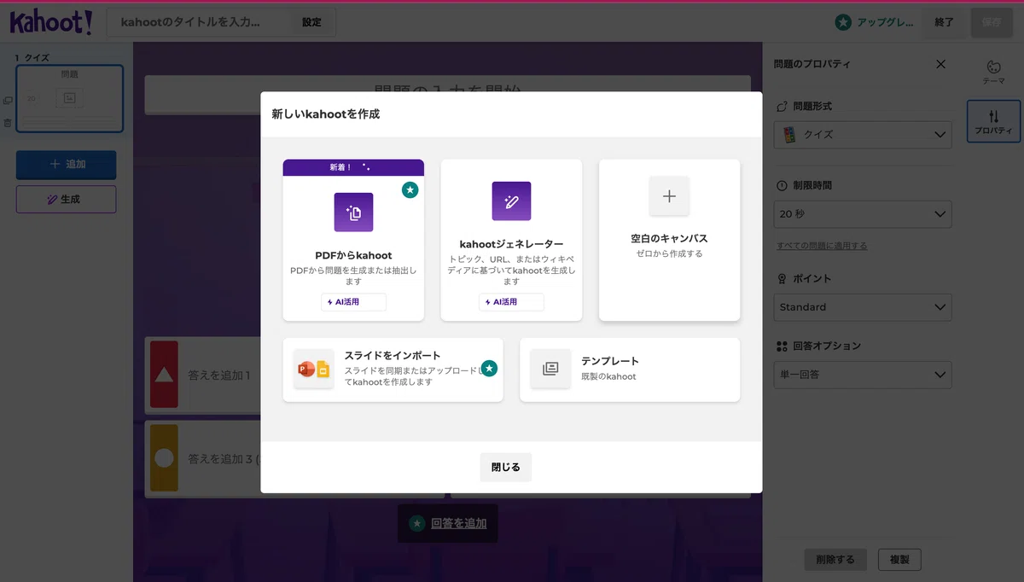Click the アップグレード button
Viewport: 1024px width, 582px height.
[875, 22]
